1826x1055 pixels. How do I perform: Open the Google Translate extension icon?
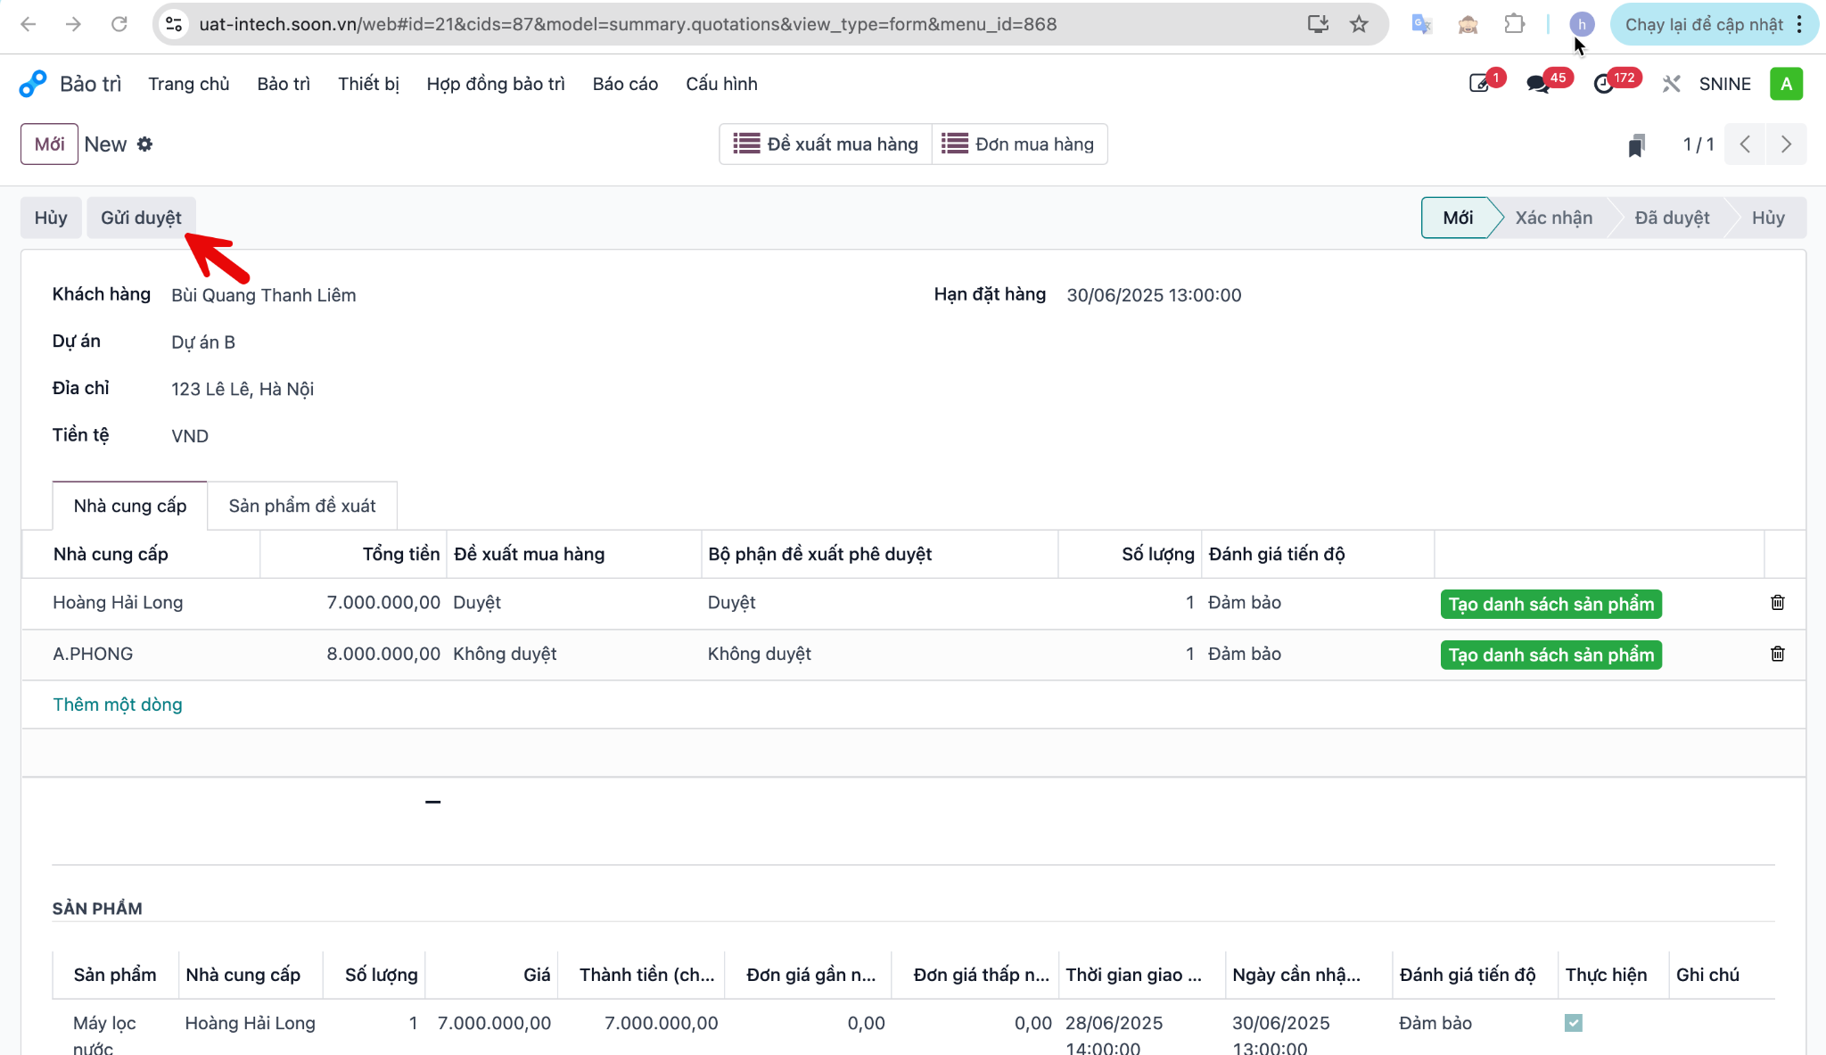[1422, 24]
